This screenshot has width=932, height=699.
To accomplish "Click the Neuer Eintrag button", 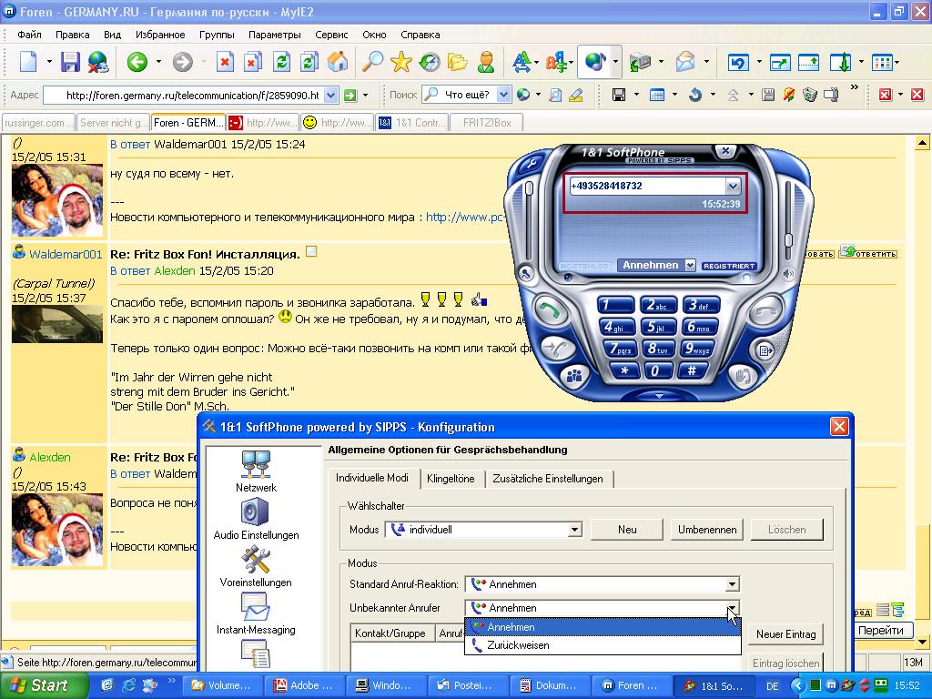I will pos(785,634).
